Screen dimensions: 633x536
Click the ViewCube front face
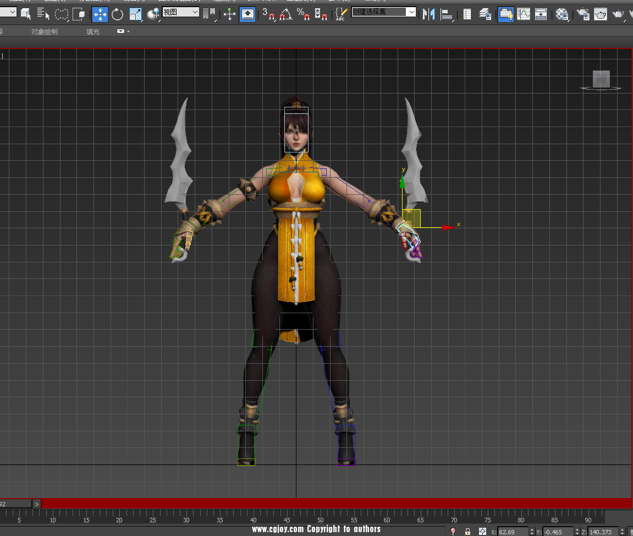pyautogui.click(x=601, y=79)
